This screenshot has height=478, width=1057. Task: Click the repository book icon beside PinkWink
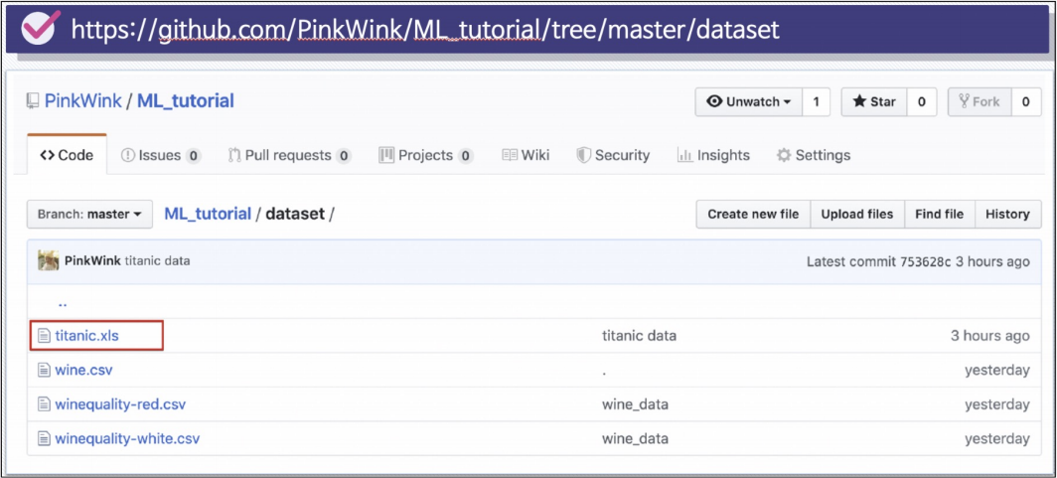[33, 101]
